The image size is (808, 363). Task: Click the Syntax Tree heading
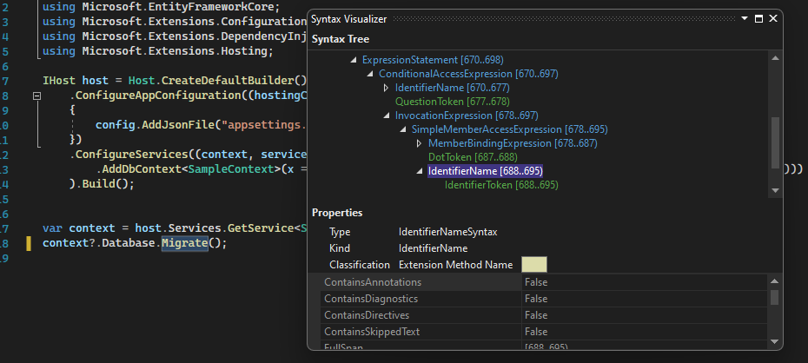click(x=340, y=40)
